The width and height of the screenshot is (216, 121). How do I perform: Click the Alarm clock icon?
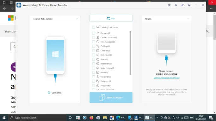tap(98, 59)
